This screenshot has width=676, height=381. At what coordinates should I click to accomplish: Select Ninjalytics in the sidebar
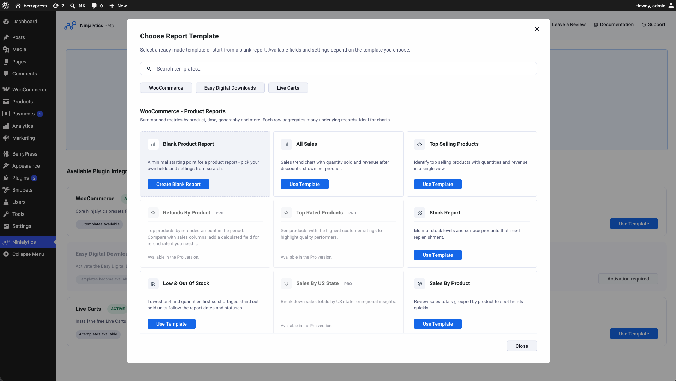(x=28, y=242)
